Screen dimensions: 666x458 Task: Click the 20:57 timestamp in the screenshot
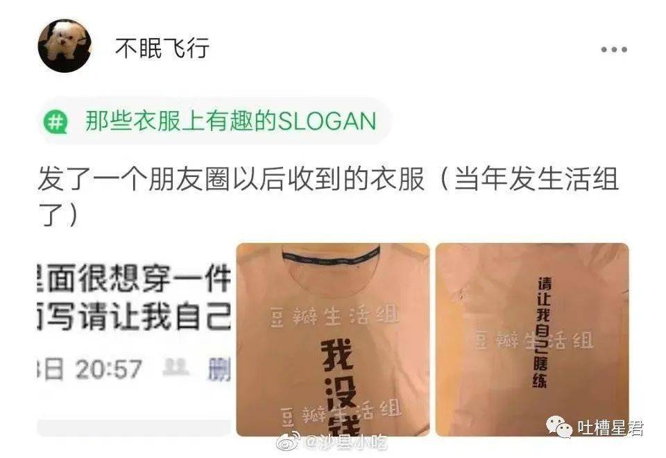(108, 368)
